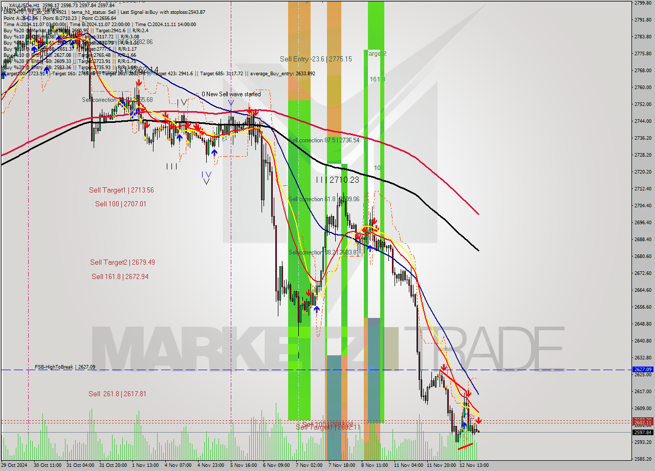Click the 2720.20 price axis value
This screenshot has width=655, height=471.
pyautogui.click(x=643, y=172)
